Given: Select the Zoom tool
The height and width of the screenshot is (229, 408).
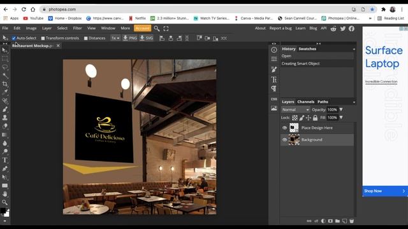Looking at the screenshot, I should pyautogui.click(x=4, y=202).
